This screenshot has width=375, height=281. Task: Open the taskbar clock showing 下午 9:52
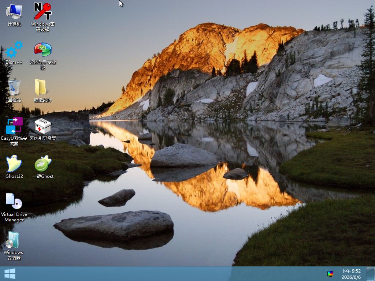[351, 274]
